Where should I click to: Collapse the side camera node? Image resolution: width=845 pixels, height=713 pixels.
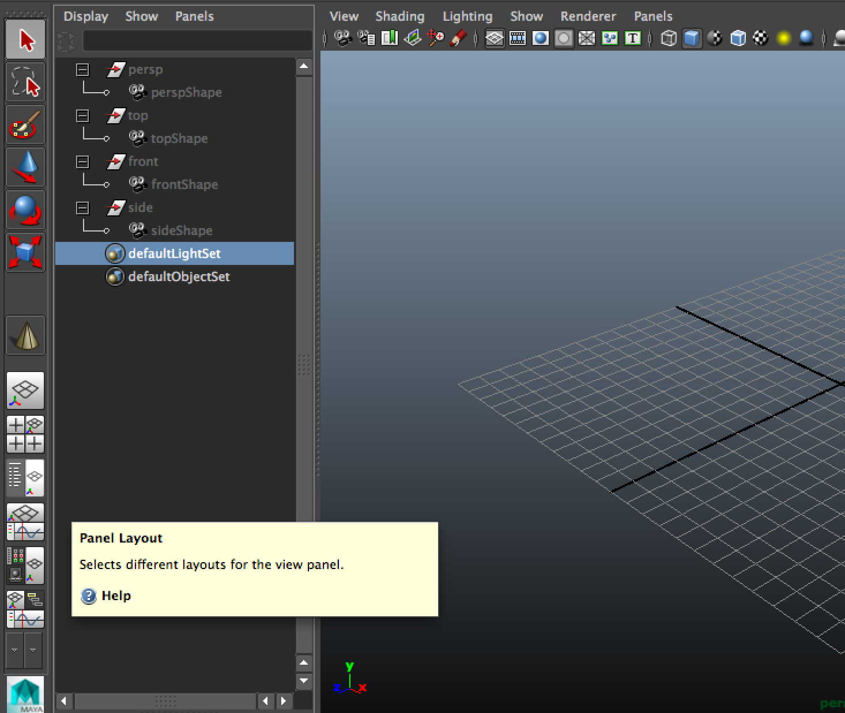pos(83,208)
